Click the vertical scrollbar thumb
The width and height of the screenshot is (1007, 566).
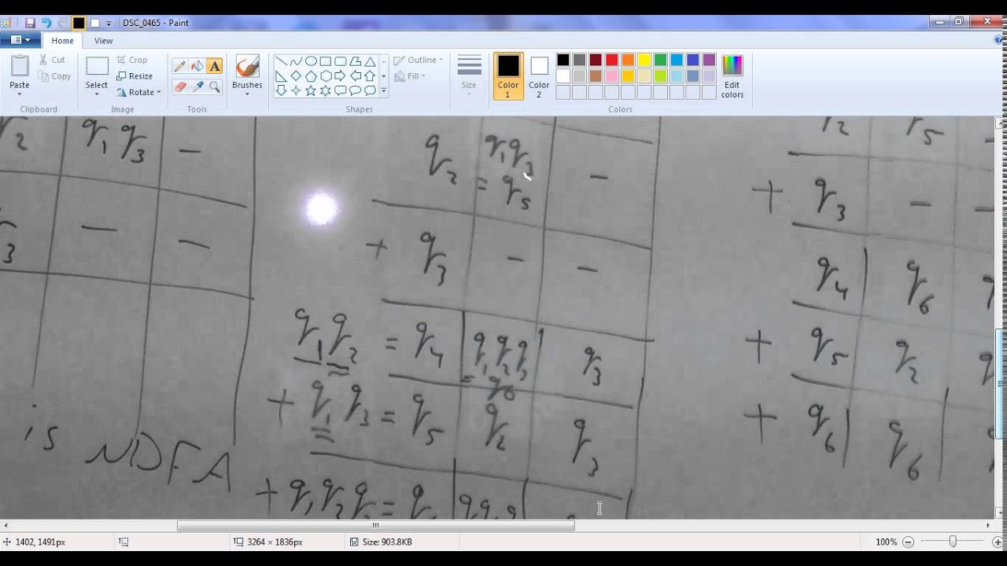pyautogui.click(x=1001, y=384)
